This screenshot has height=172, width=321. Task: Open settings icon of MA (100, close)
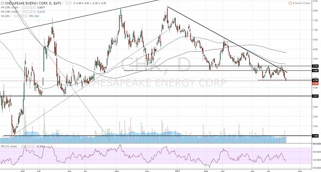click(27, 12)
